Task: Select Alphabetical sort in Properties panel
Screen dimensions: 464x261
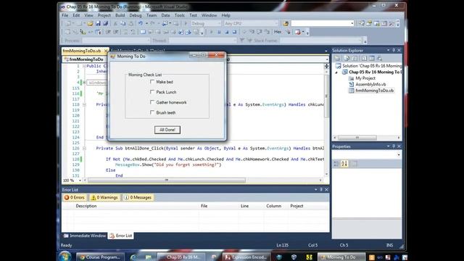Action: [344, 163]
